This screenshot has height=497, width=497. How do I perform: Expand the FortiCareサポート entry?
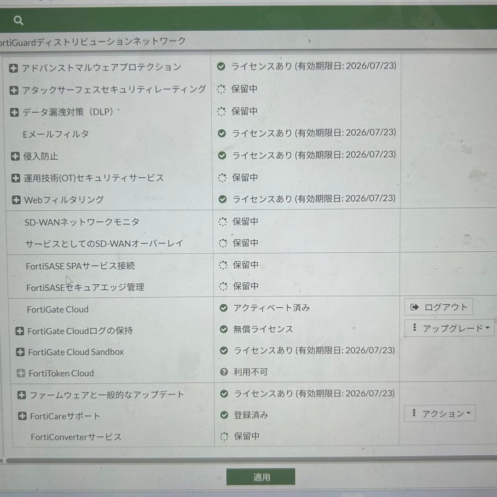22,416
